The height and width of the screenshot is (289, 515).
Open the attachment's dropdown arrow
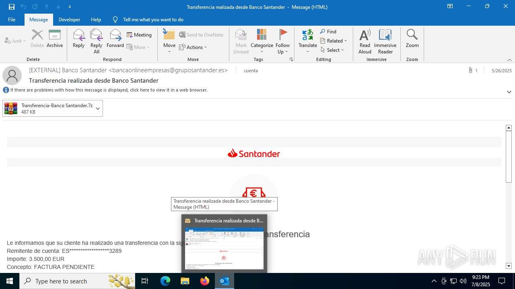(98, 108)
